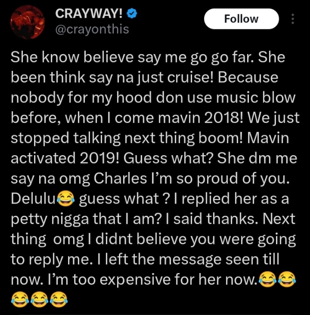Click first laughing emoji after 'her now.'
The width and height of the screenshot is (310, 315).
click(267, 279)
